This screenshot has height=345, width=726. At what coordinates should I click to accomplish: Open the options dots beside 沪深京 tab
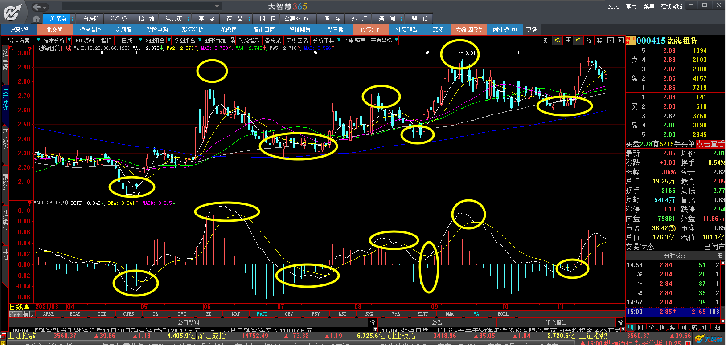click(72, 19)
